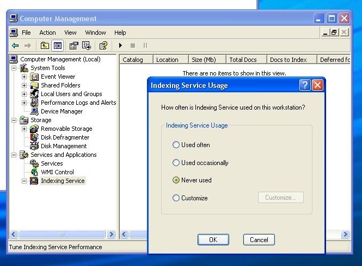Collapse the System Tools node
This screenshot has width=362, height=266.
(14, 68)
